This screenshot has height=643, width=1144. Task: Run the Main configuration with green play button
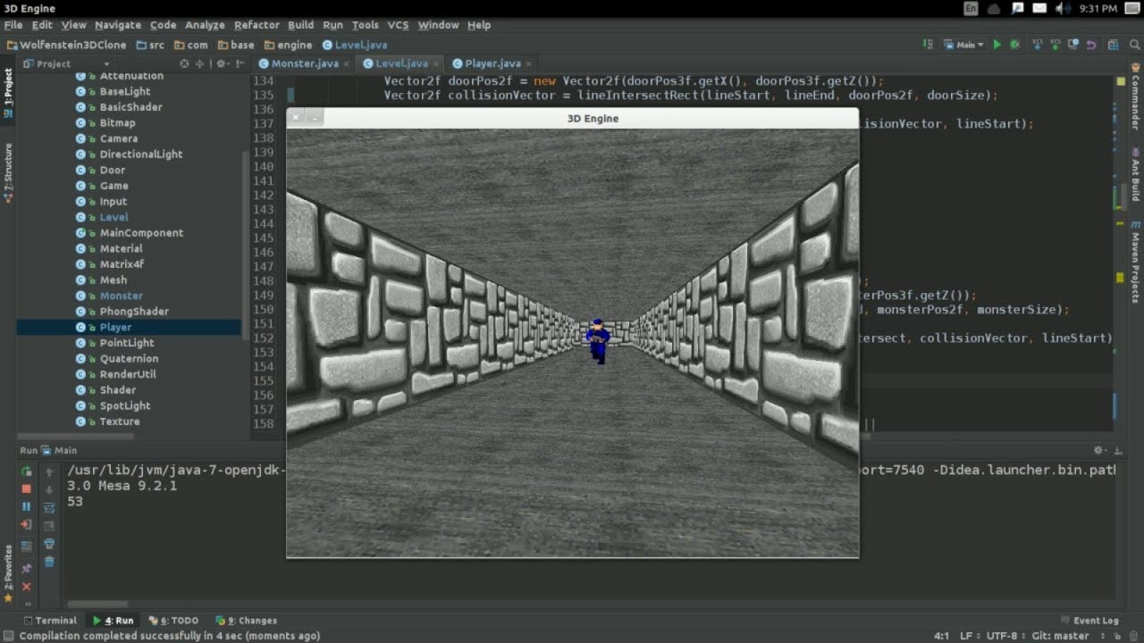[x=997, y=45]
